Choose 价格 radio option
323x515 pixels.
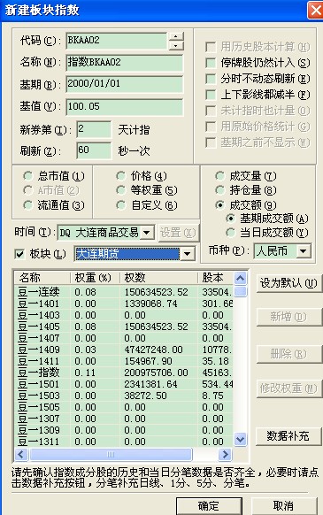tap(121, 176)
